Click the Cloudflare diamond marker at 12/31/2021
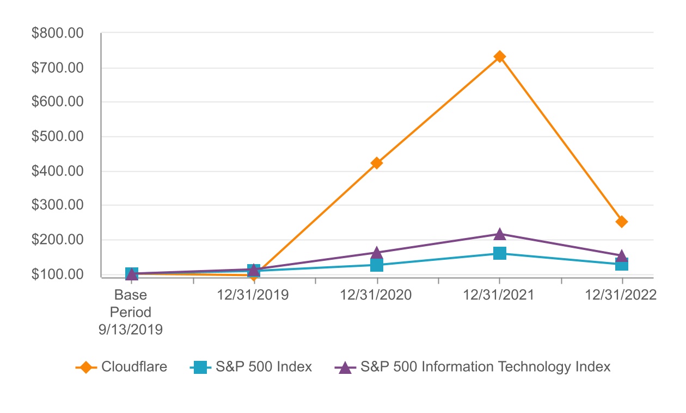 tap(499, 57)
